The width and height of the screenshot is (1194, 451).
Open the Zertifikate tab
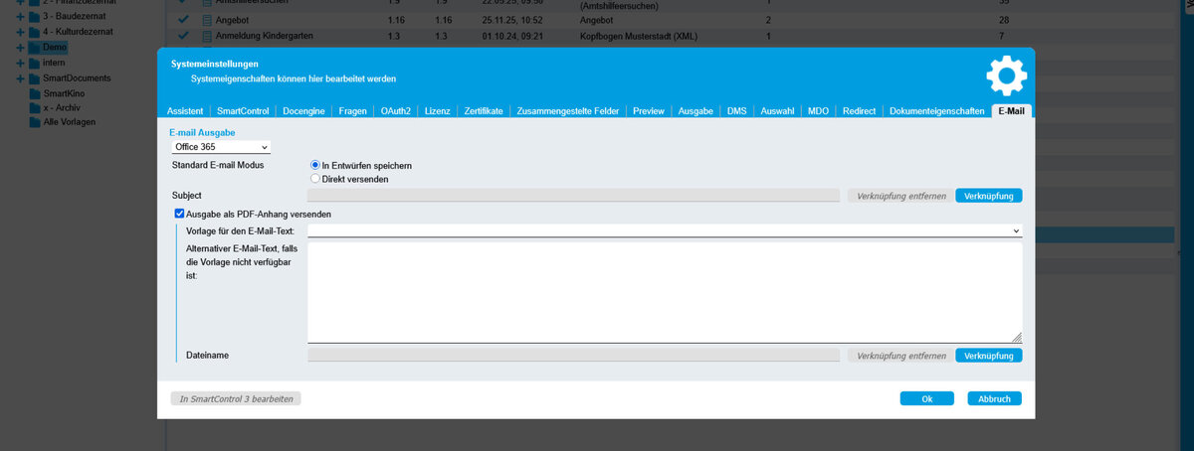(484, 111)
